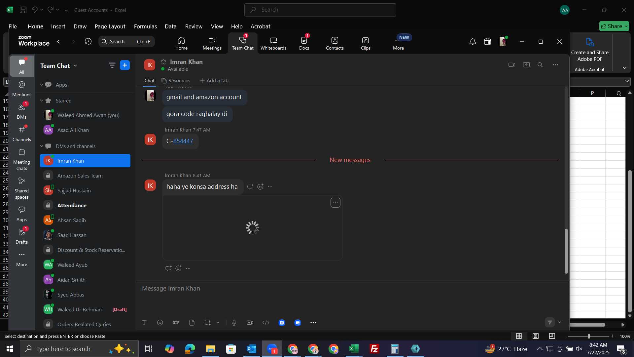
Task: Search in Imran Khan chat
Action: 540,65
